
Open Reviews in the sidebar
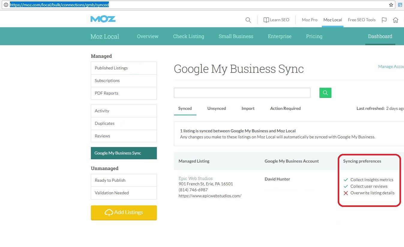(x=124, y=136)
